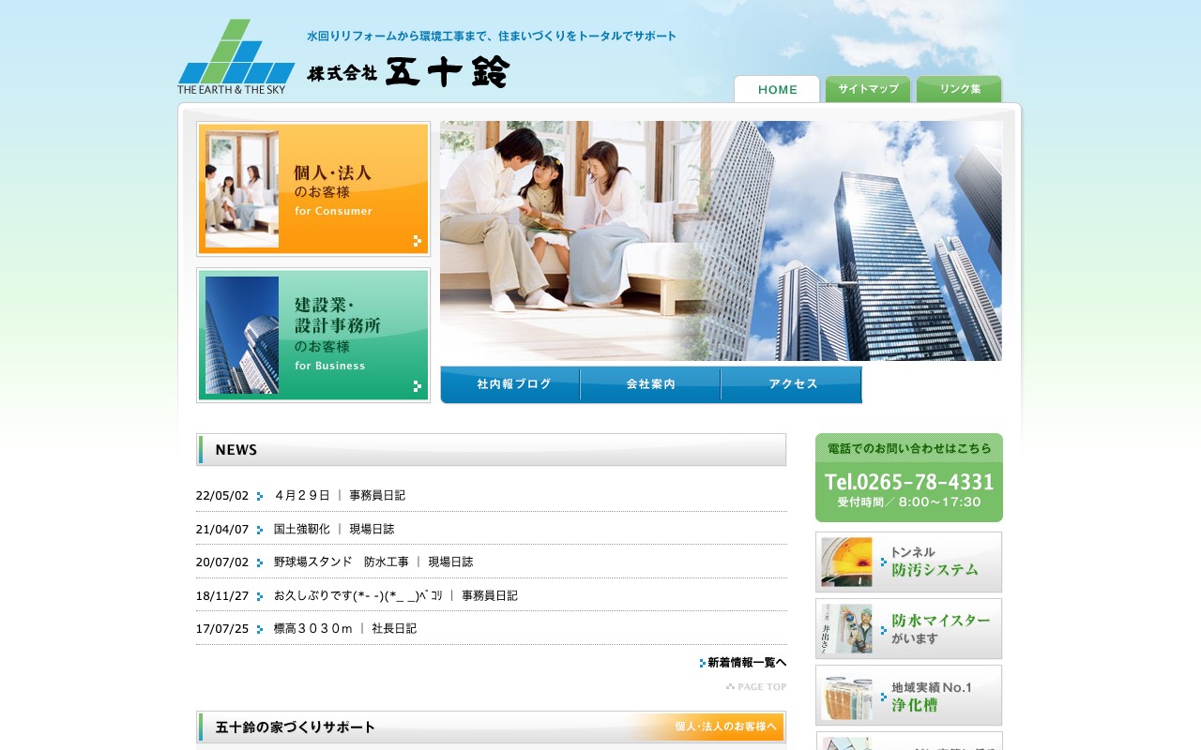The width and height of the screenshot is (1201, 750).
Task: Click 社長日記 category beside 標高３０３０ｍ
Action: pos(394,628)
